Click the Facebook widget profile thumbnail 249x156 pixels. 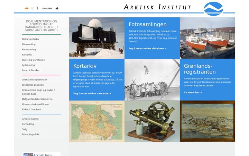tap(28, 155)
